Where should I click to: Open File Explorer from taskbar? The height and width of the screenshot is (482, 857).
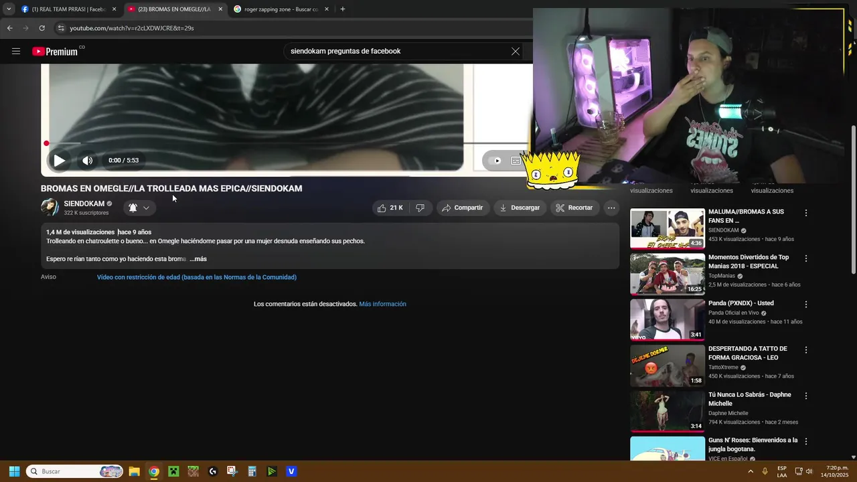pos(134,471)
